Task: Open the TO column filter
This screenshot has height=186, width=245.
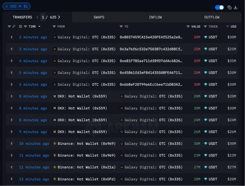Action: (121, 27)
